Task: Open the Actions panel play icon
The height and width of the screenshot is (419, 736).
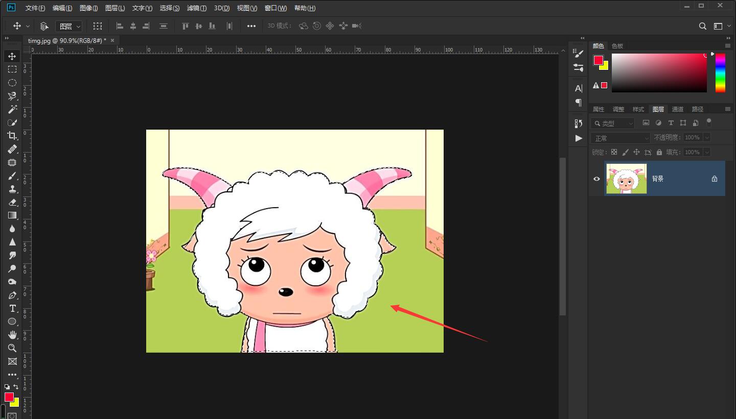Action: (579, 138)
